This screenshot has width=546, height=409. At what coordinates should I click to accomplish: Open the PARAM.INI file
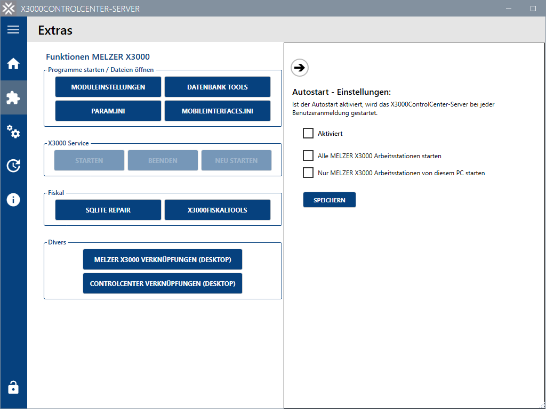[x=108, y=111]
